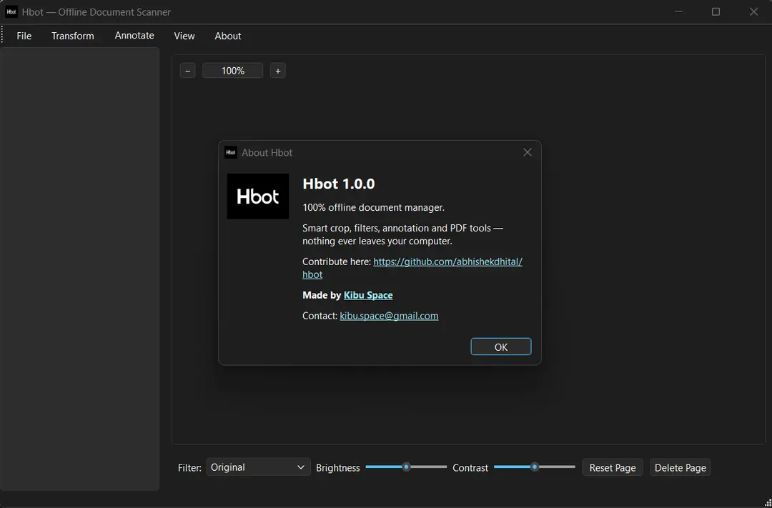Open the Kibu Space link

click(368, 295)
